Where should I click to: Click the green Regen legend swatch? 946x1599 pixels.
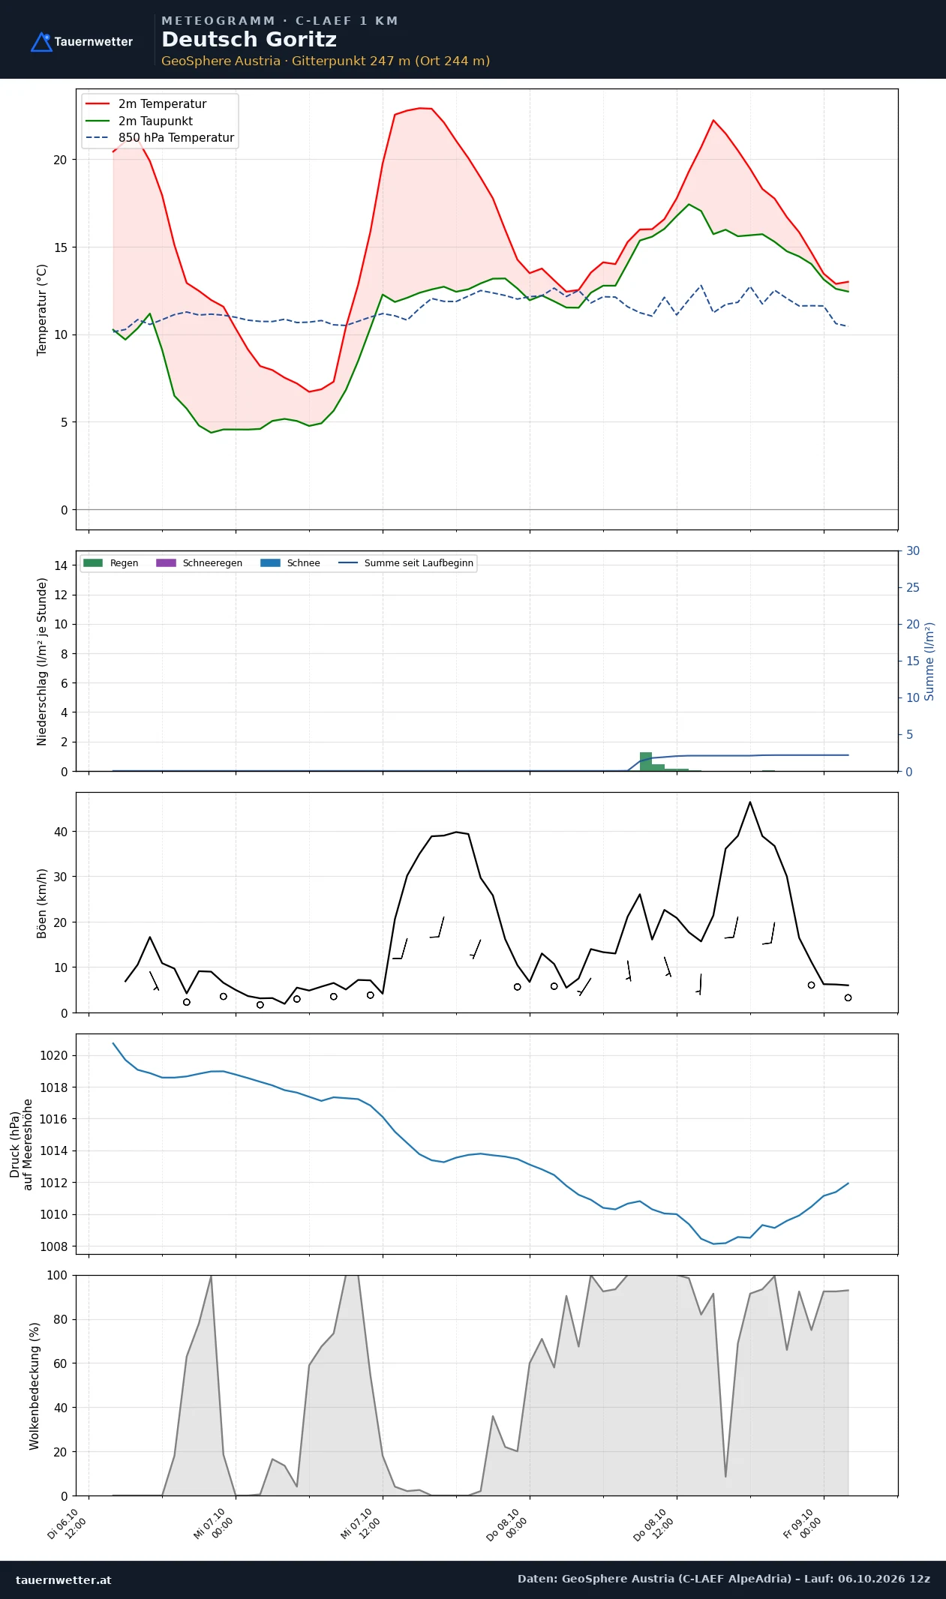click(93, 563)
